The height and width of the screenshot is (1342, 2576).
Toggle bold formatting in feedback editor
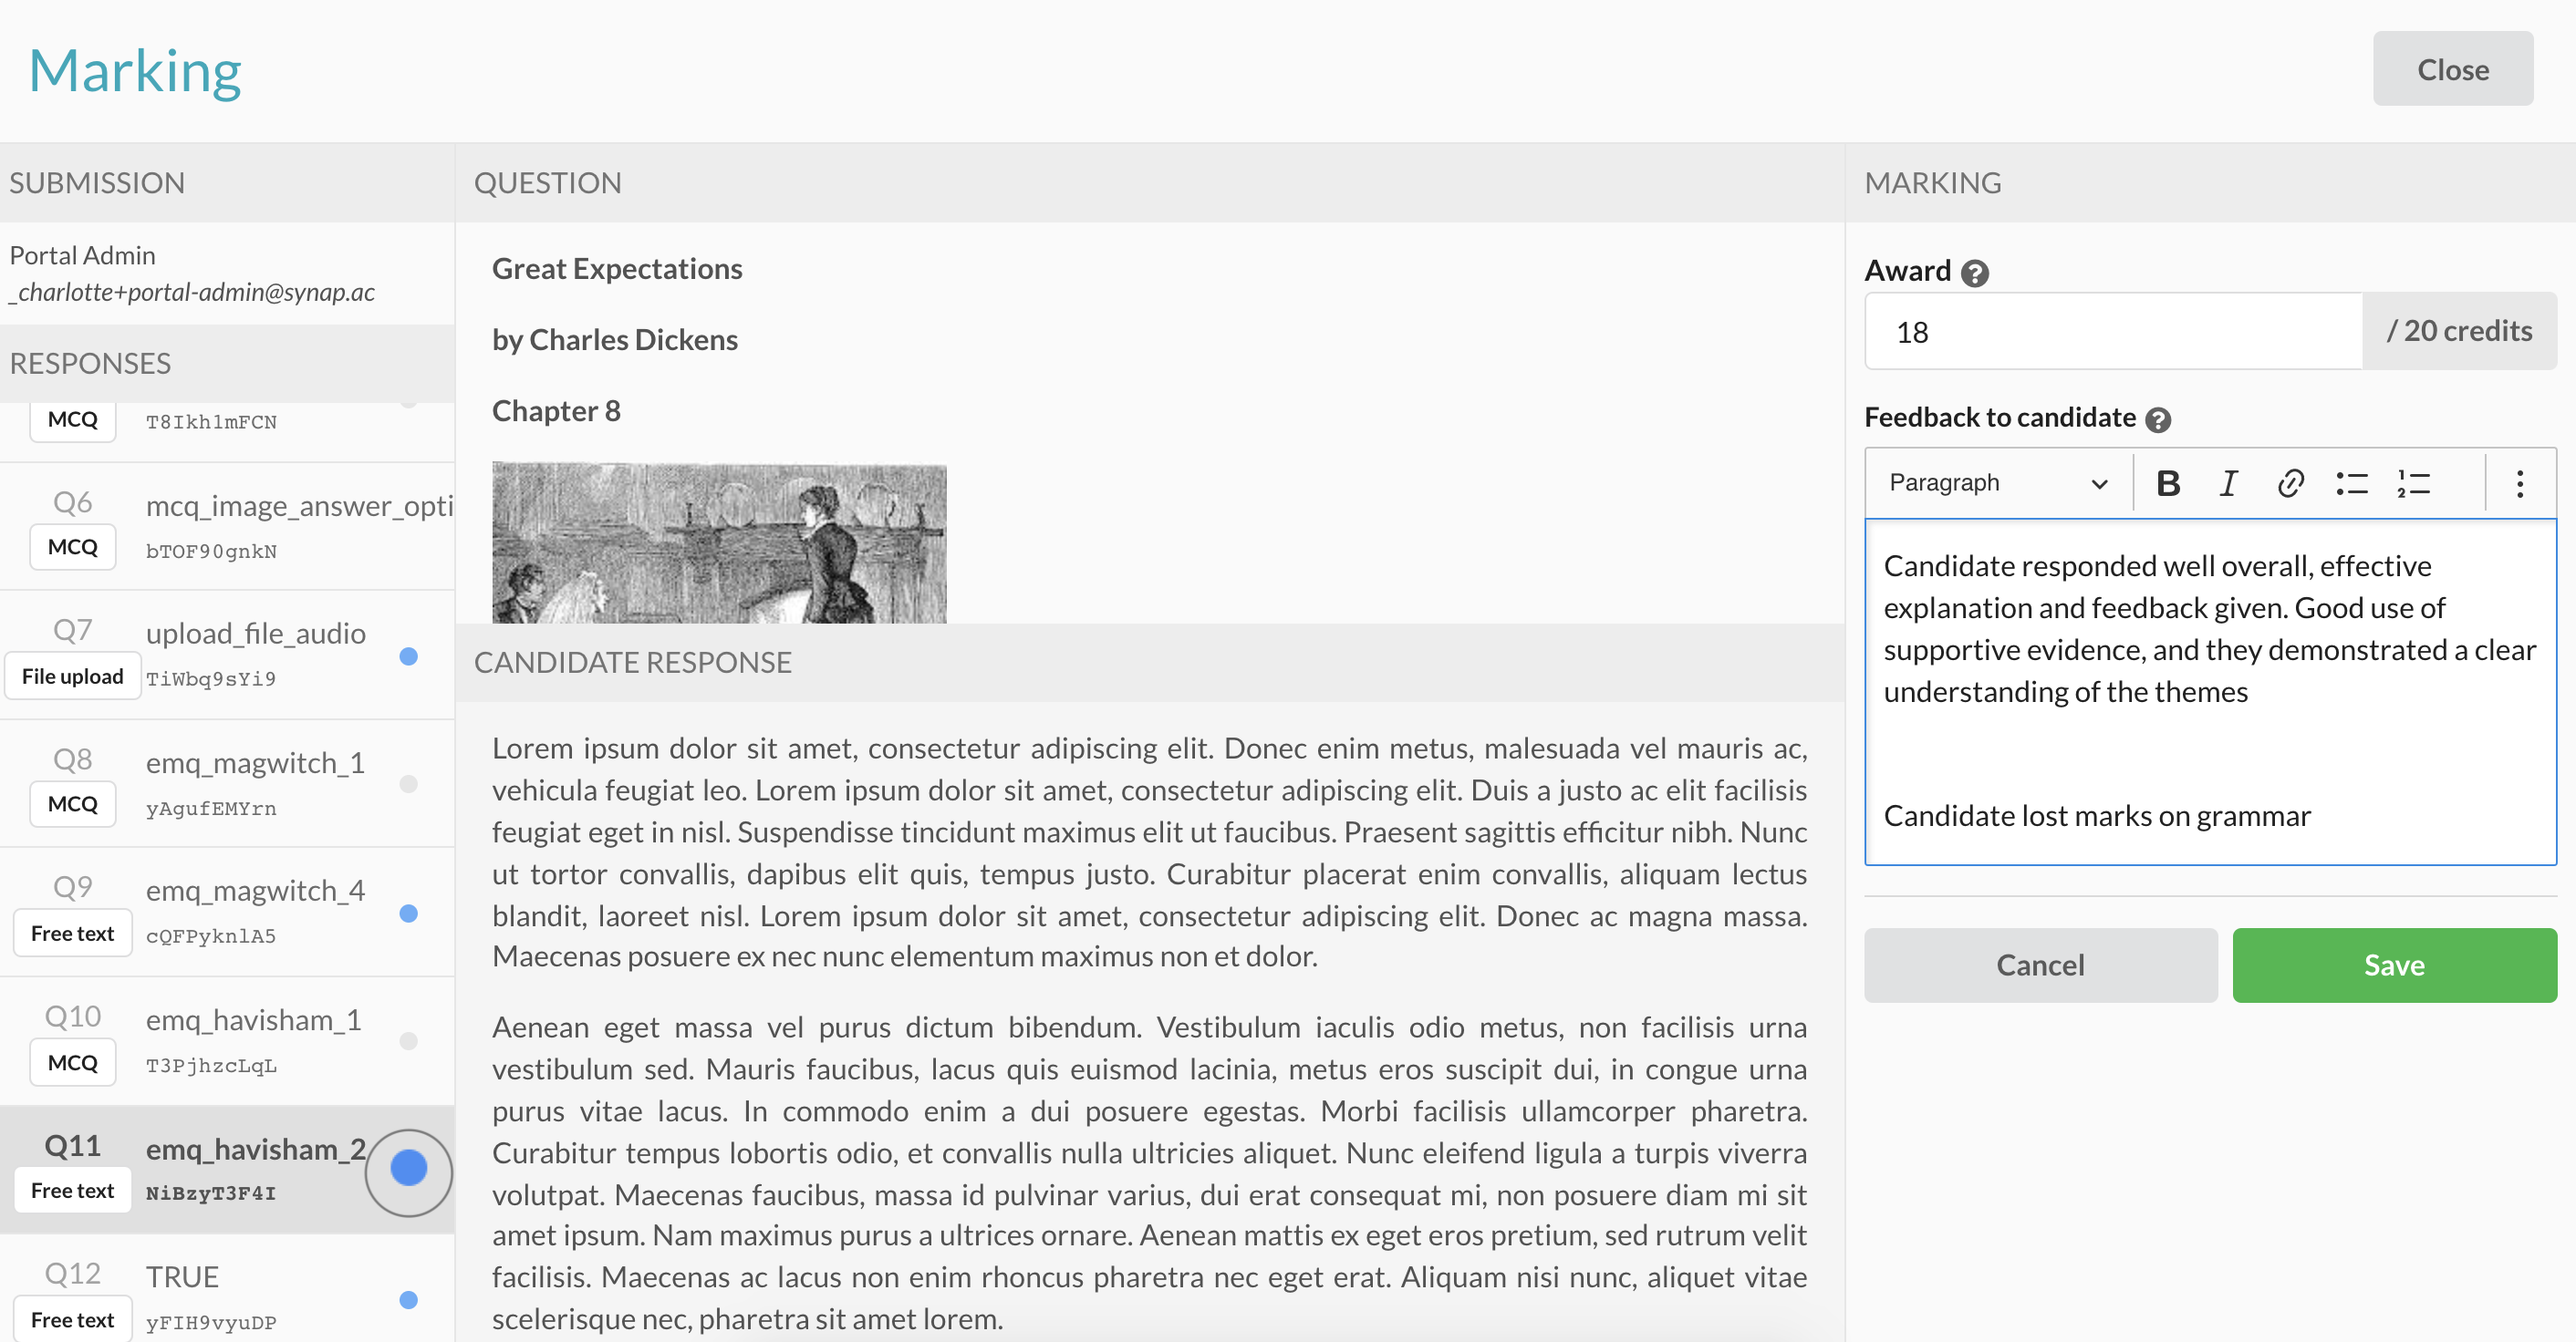pyautogui.click(x=2167, y=483)
